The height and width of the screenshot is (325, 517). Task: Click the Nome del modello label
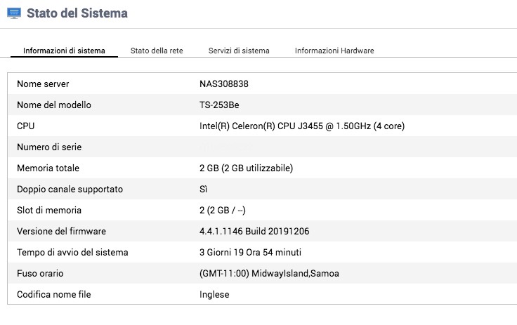click(x=54, y=105)
